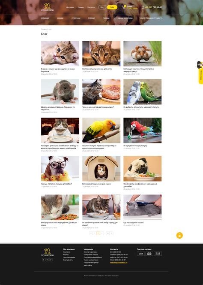Screen dimensions: 203x285
Task: Open the shopping cart icon in header
Action: (124, 7)
